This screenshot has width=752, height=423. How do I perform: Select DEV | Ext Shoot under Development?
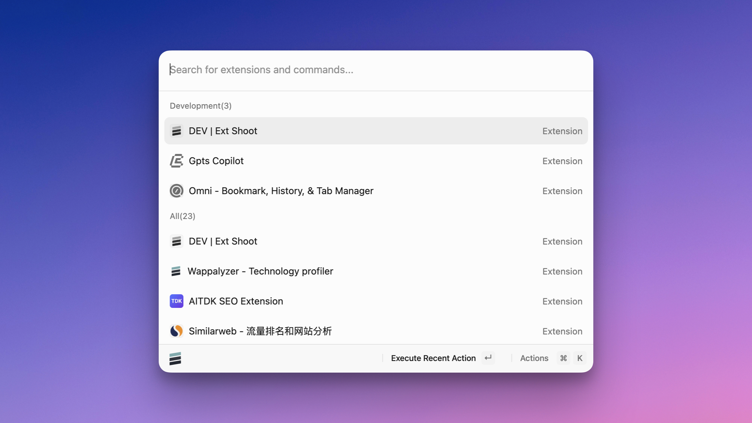coord(376,131)
